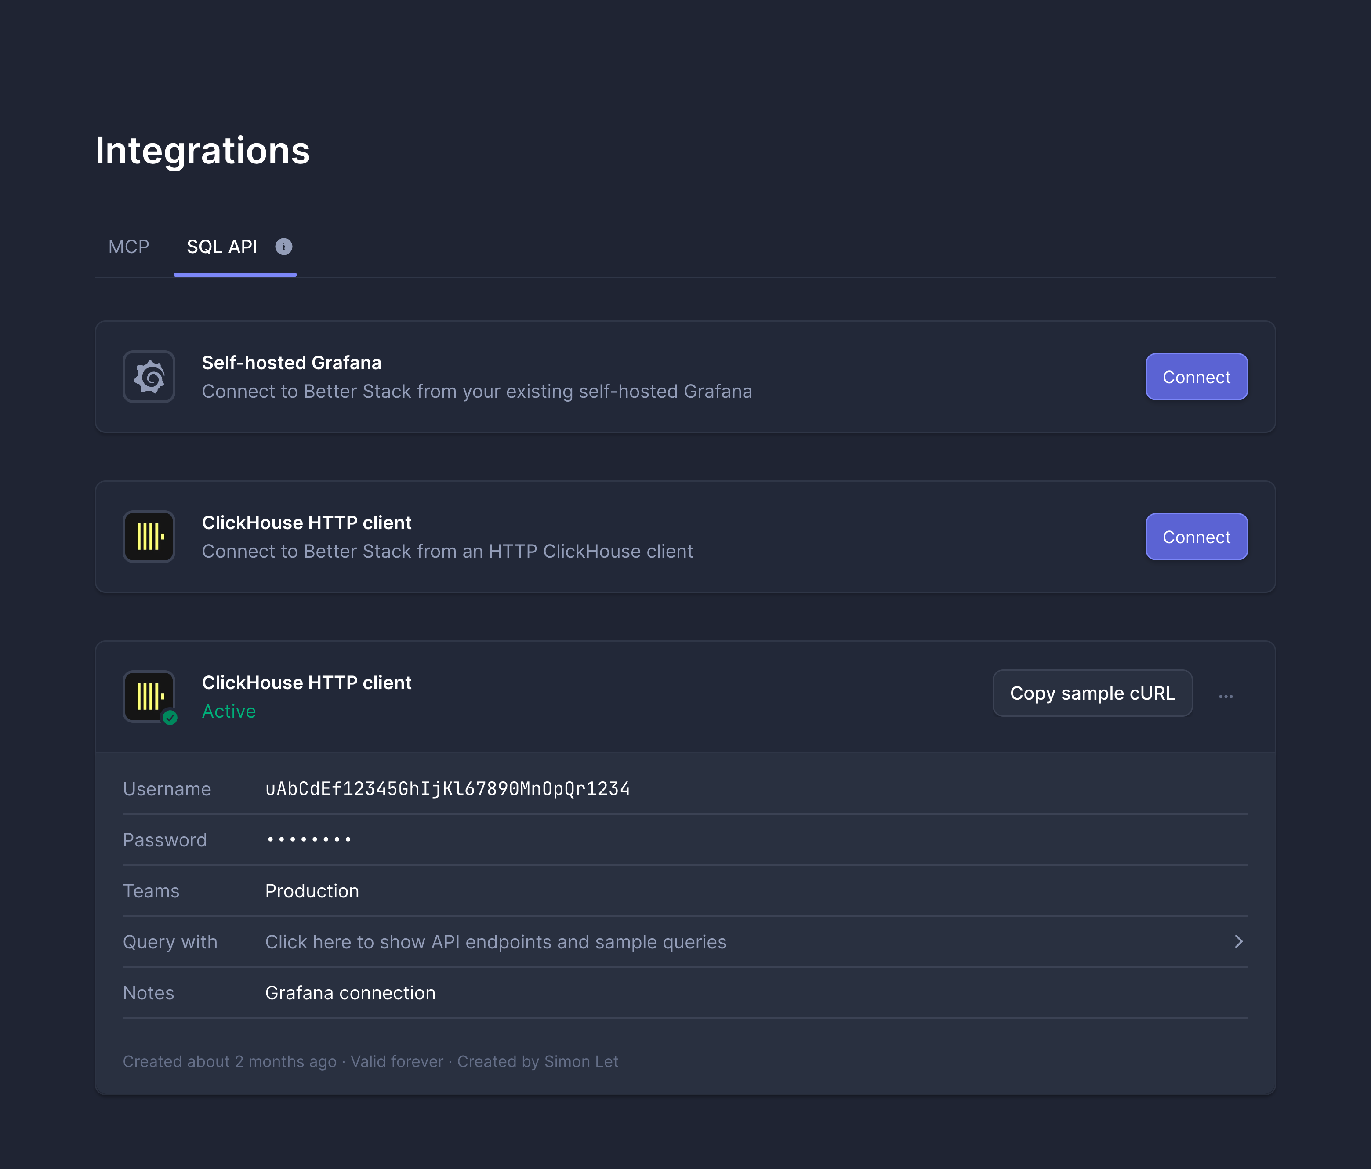Screen dimensions: 1371x1169
Task: Click the Active status label
Action: 229,711
